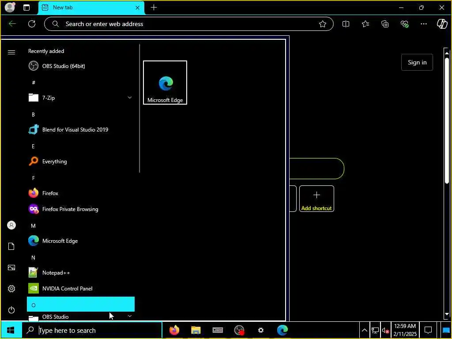The width and height of the screenshot is (452, 339).
Task: Refresh the Edge page
Action: 32,24
